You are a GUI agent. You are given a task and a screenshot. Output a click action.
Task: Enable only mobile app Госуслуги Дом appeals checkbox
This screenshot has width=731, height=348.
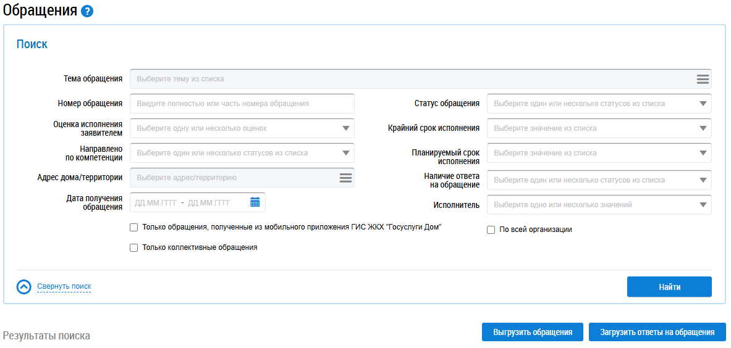134,227
